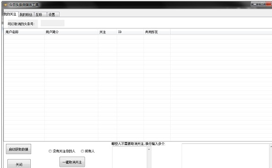
Task: Go to the 设置 tab
Action: [x=53, y=14]
